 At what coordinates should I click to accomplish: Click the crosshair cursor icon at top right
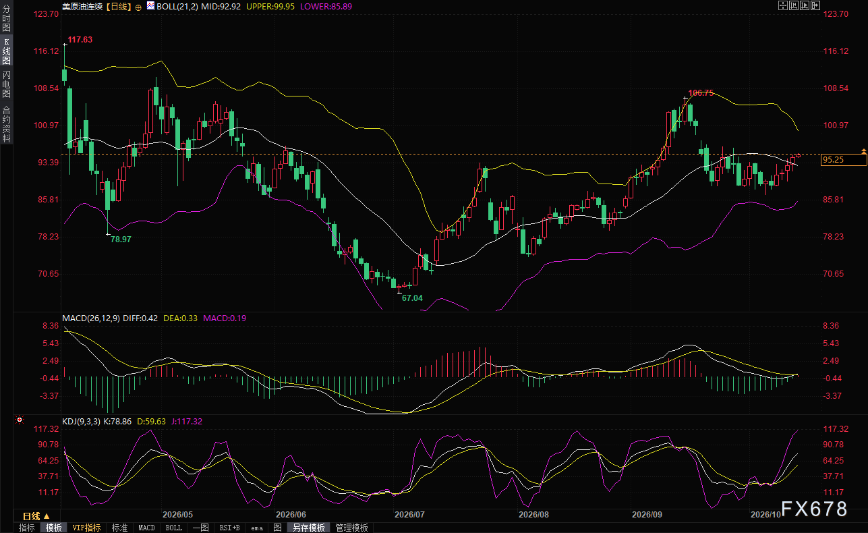tap(783, 5)
